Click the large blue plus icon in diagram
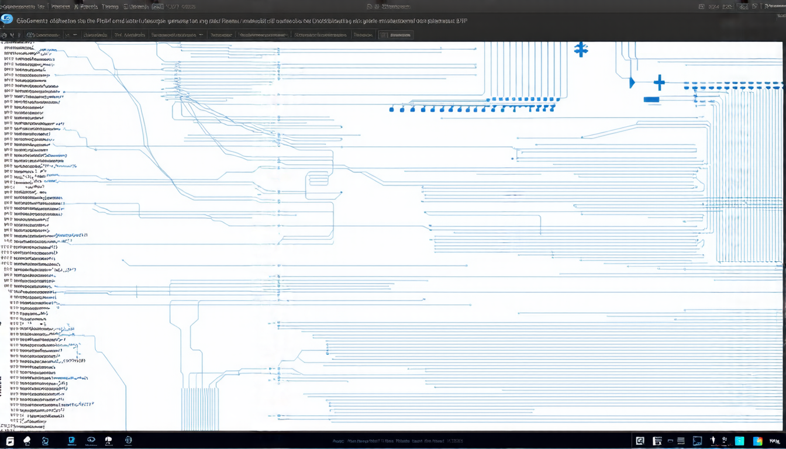The image size is (786, 449). click(659, 82)
